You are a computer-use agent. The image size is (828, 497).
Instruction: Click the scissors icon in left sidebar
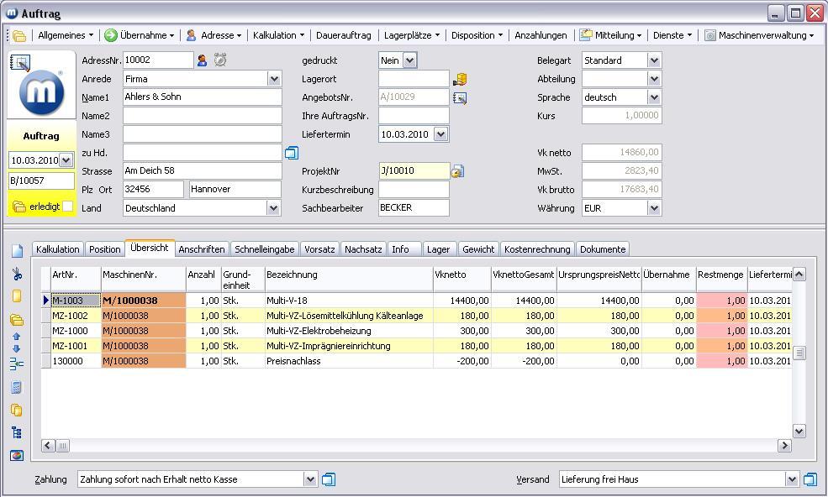click(x=16, y=274)
